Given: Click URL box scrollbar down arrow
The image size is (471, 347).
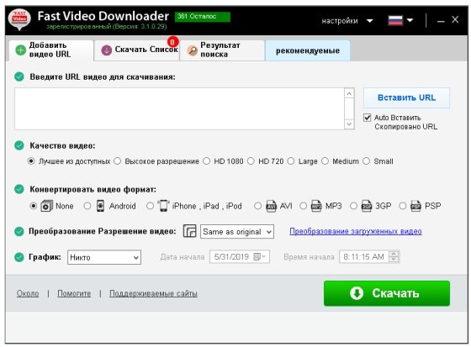Looking at the screenshot, I should pos(349,124).
